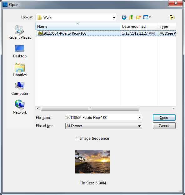The height and width of the screenshot is (195, 185).
Task: Open Network in sidebar
Action: click(20, 107)
